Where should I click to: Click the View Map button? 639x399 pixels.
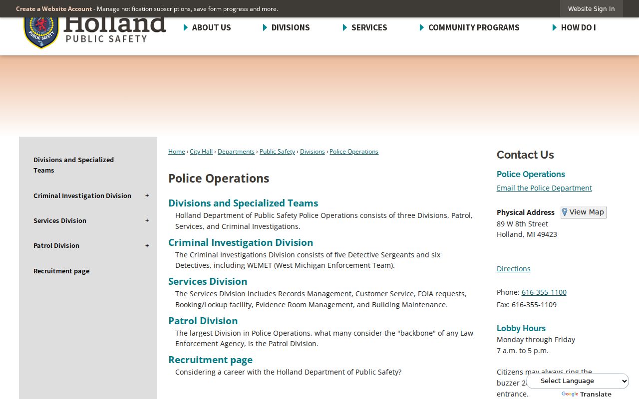pos(584,212)
